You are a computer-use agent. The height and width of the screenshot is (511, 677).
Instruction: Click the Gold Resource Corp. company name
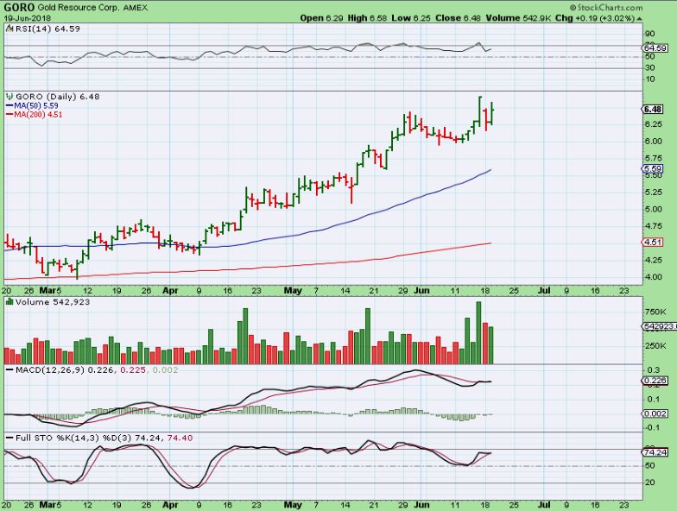coord(78,8)
